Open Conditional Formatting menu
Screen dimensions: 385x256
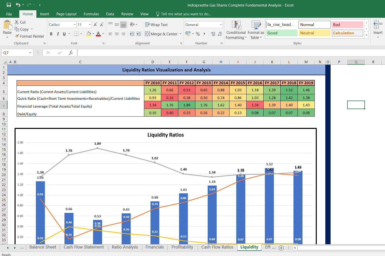point(236,30)
